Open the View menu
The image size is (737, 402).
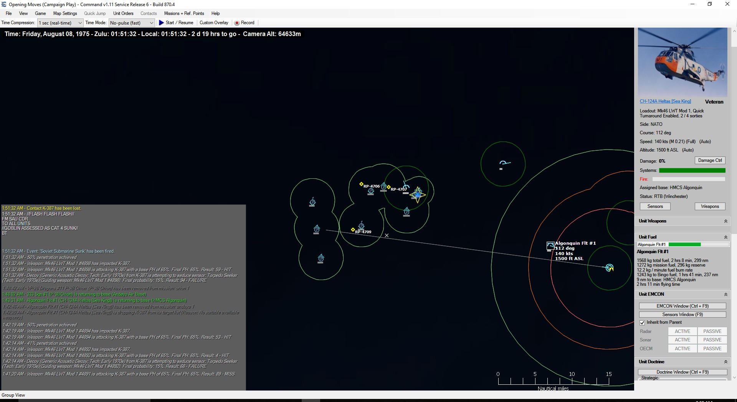coord(23,13)
